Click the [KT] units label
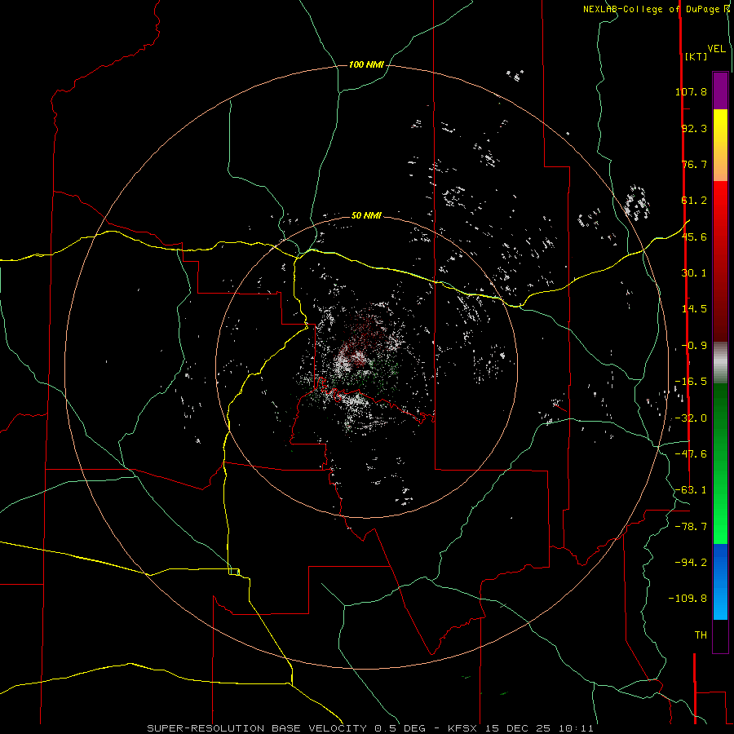Viewport: 734px width, 734px height. pyautogui.click(x=696, y=56)
